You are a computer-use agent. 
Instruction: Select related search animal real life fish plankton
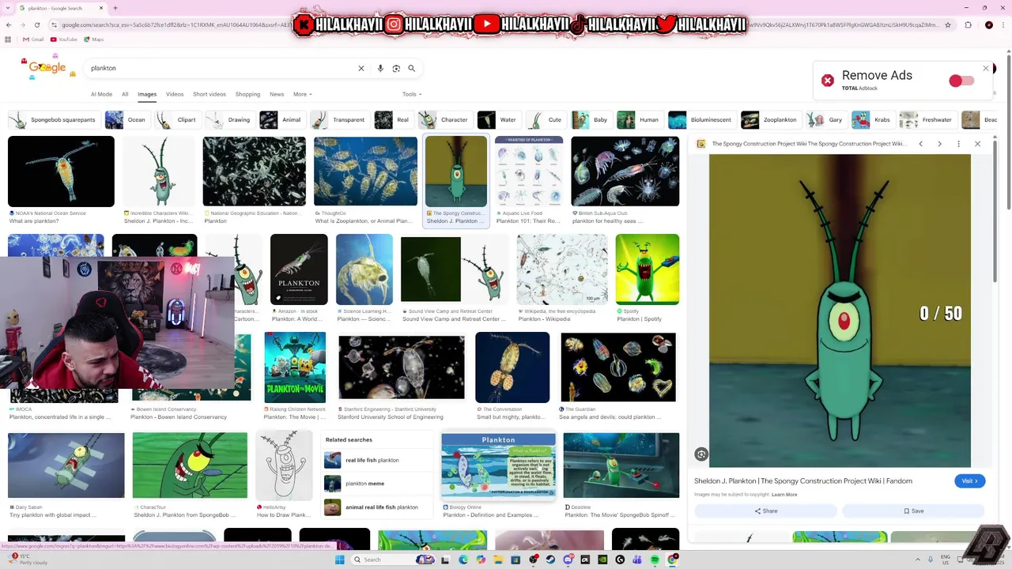click(377, 507)
